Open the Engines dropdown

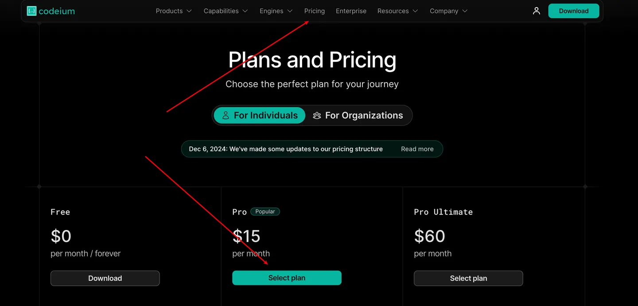pos(276,11)
